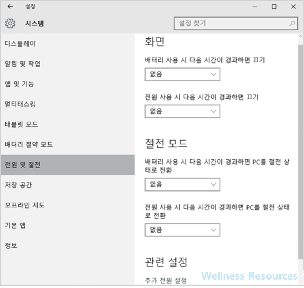Viewport: 304px width, 288px height.
Task: Click scrollbar up arrow
Action: pyautogui.click(x=300, y=36)
